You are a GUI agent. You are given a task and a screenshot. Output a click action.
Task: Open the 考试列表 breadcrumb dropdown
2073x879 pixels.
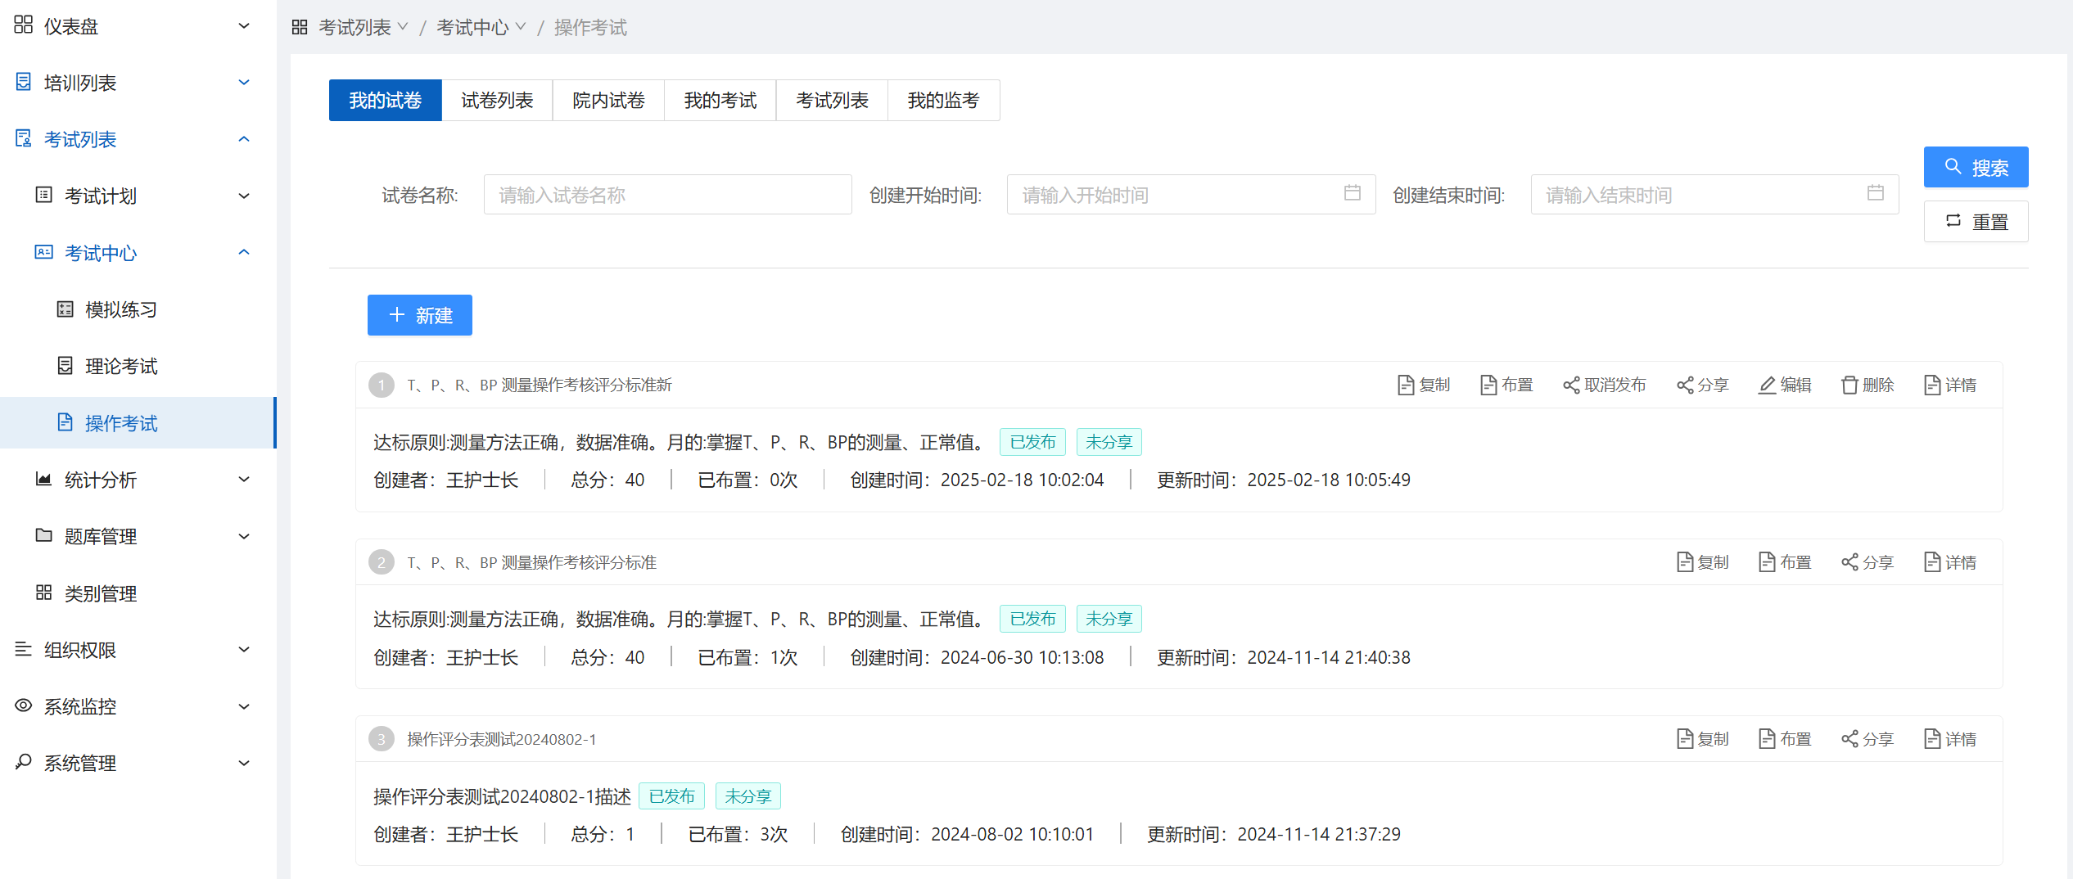tap(363, 28)
